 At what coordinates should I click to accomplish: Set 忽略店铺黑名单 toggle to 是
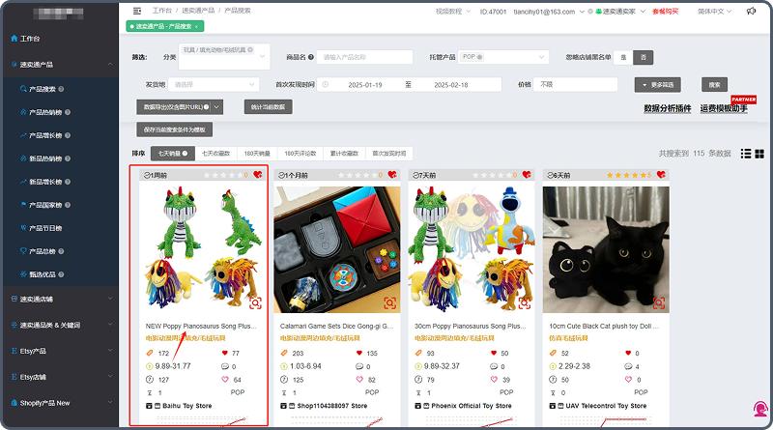tap(623, 57)
